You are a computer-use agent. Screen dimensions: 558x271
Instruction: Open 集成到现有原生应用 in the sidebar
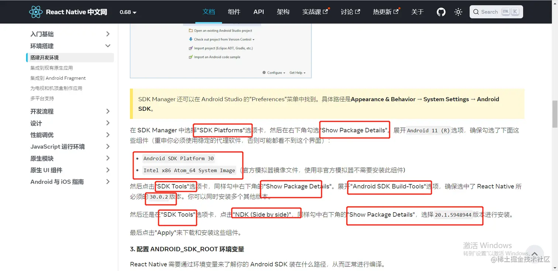click(x=52, y=68)
